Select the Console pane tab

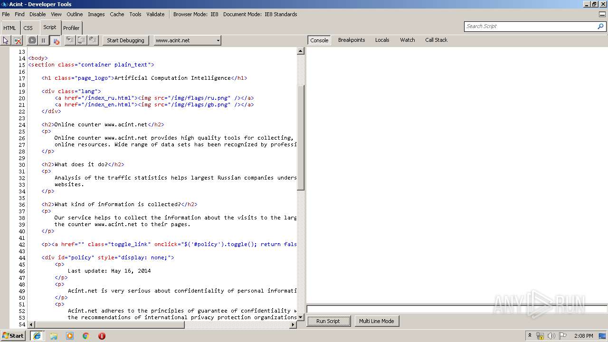coord(319,40)
